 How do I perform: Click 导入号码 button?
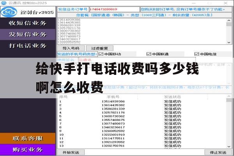click(x=71, y=48)
